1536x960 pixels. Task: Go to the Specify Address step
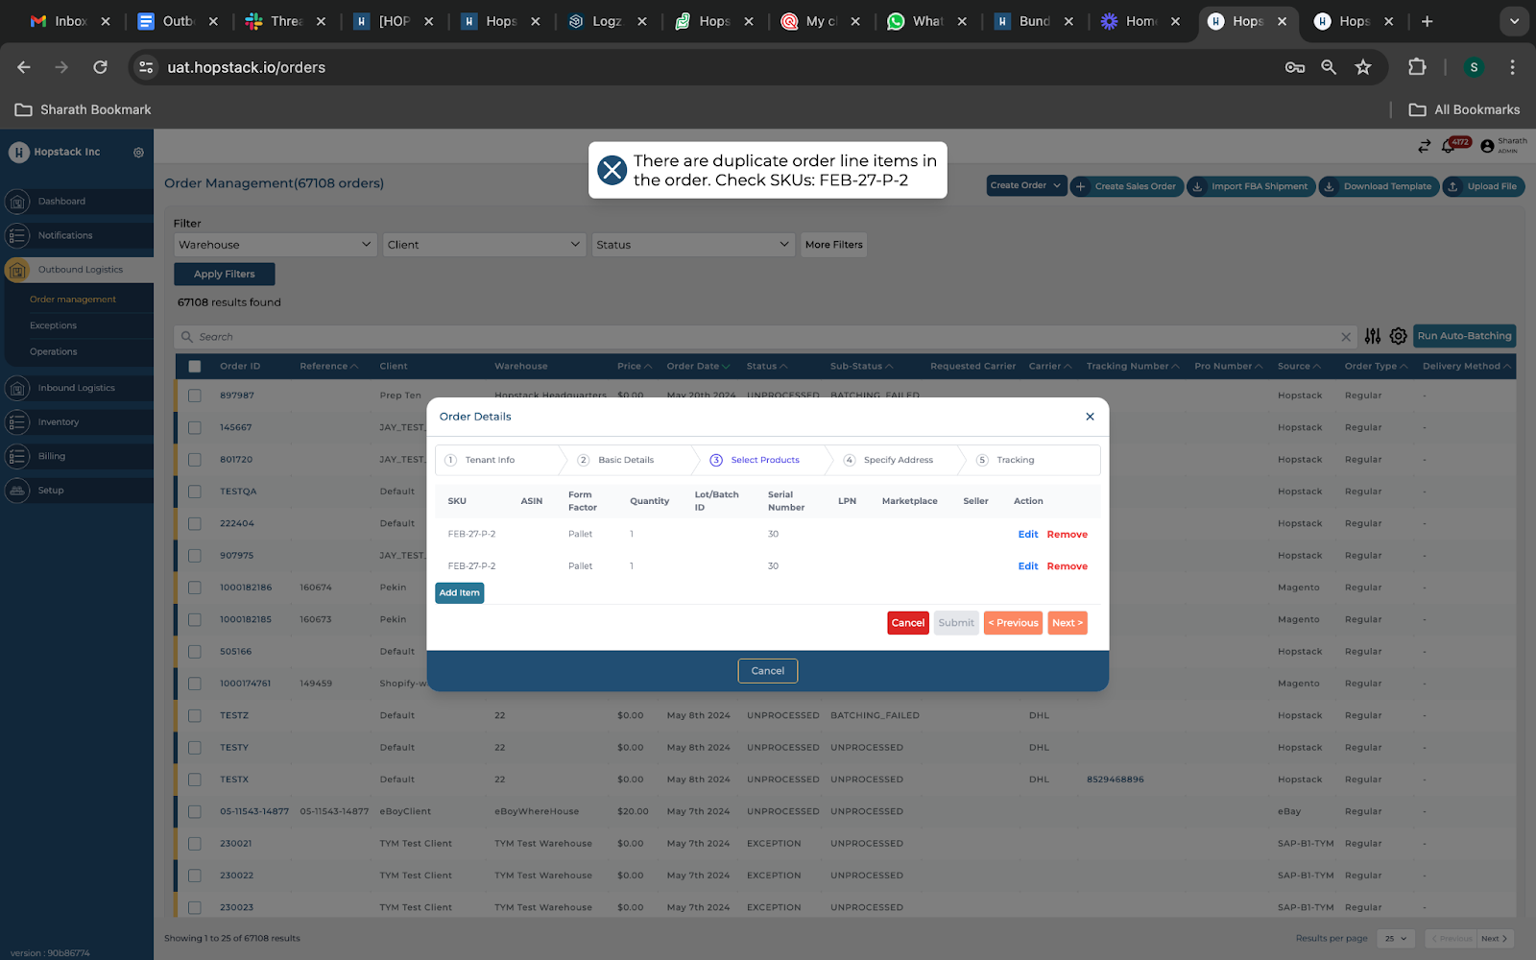[x=898, y=460]
